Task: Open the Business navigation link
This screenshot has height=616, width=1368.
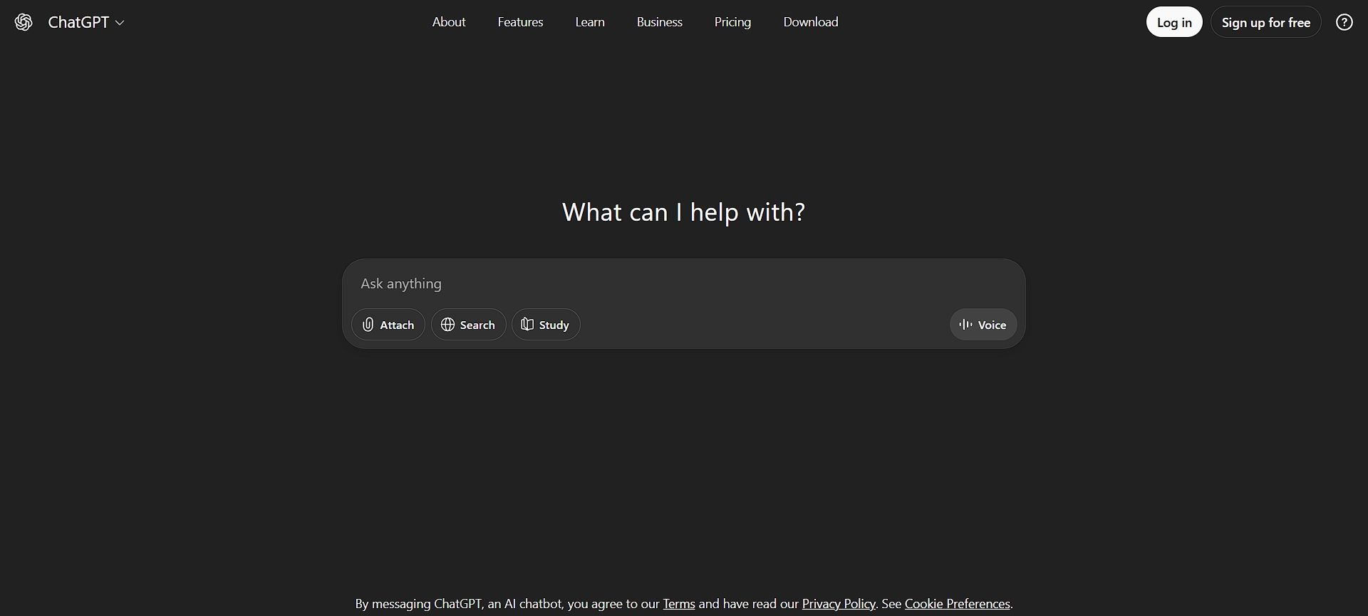Action: pos(660,22)
